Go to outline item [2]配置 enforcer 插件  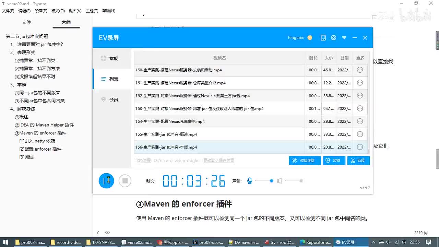pyautogui.click(x=40, y=149)
